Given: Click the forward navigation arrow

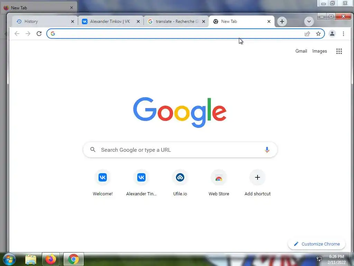Looking at the screenshot, I should pos(28,34).
